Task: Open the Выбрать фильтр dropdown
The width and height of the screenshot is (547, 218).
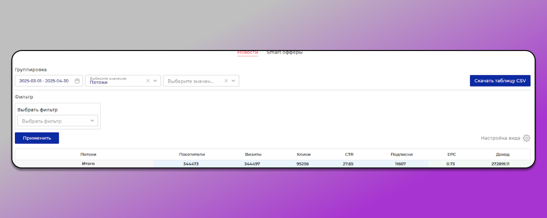Action: click(57, 121)
